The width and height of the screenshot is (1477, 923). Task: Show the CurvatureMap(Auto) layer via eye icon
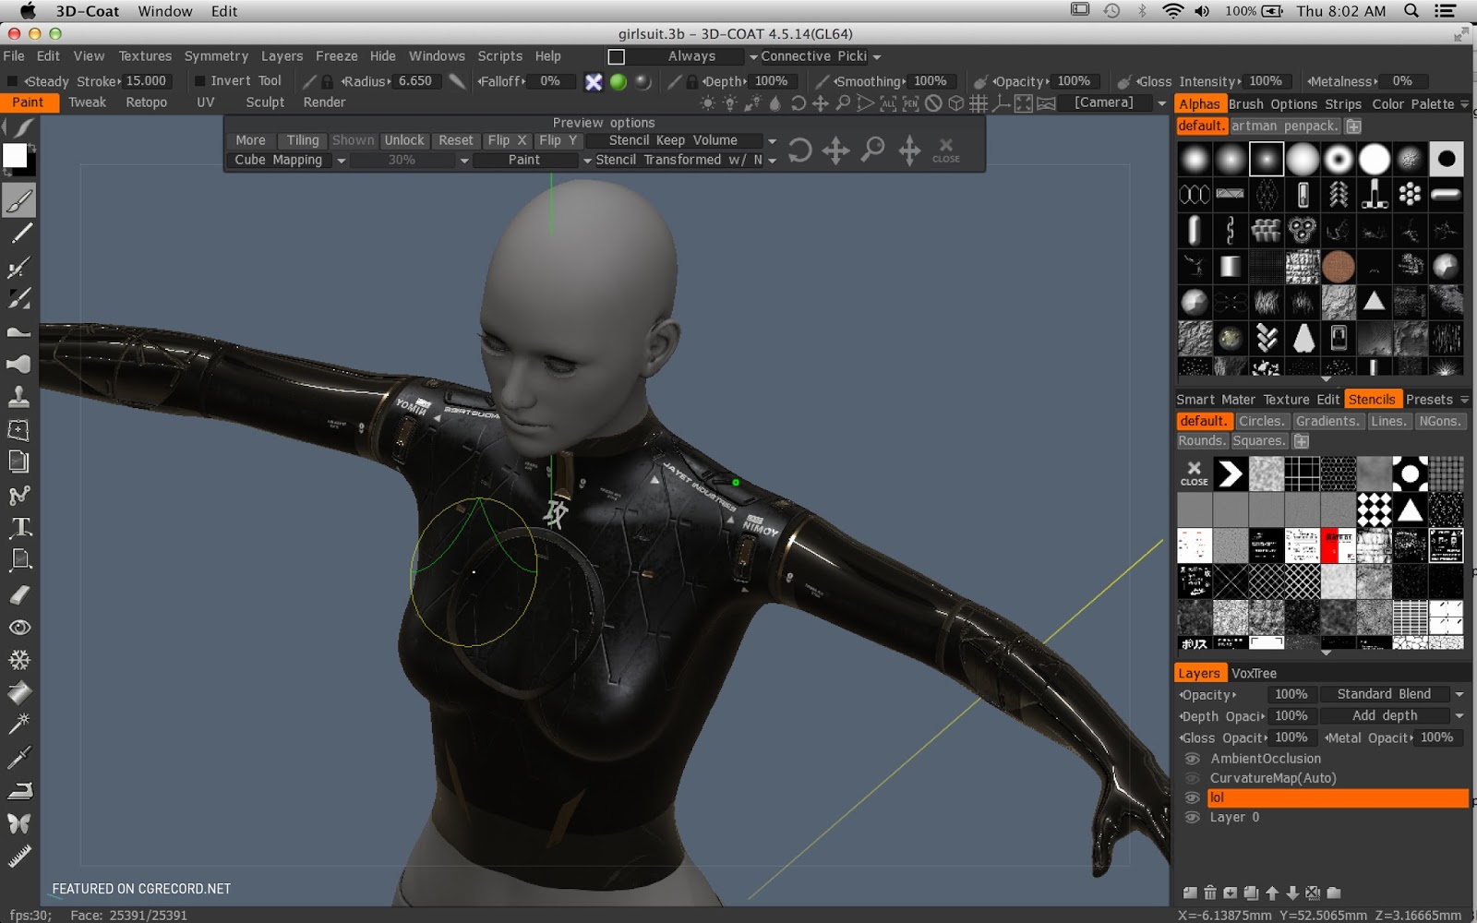tap(1193, 778)
